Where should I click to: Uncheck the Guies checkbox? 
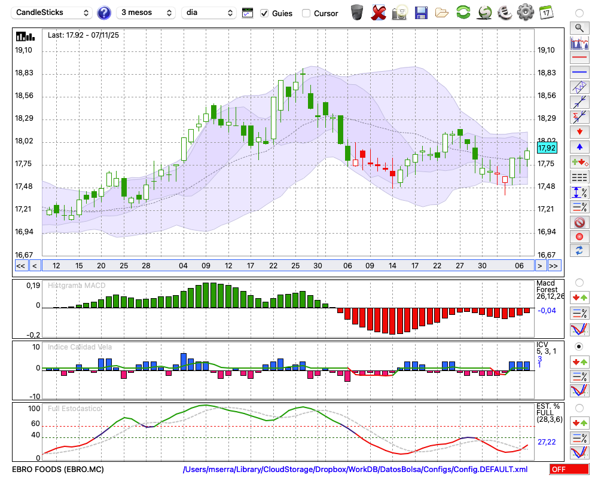point(264,13)
